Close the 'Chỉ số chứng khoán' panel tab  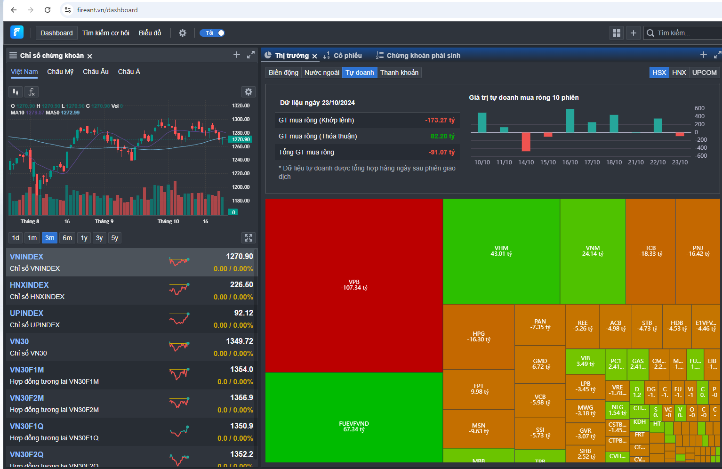(x=89, y=56)
